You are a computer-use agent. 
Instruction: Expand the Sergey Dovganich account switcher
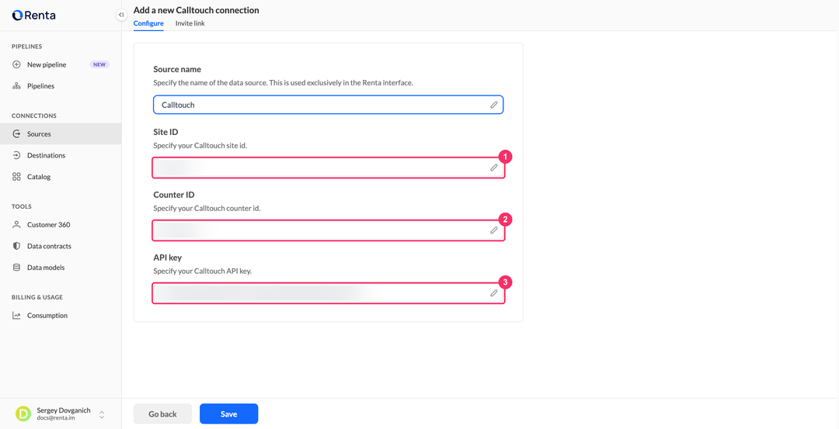pos(102,414)
